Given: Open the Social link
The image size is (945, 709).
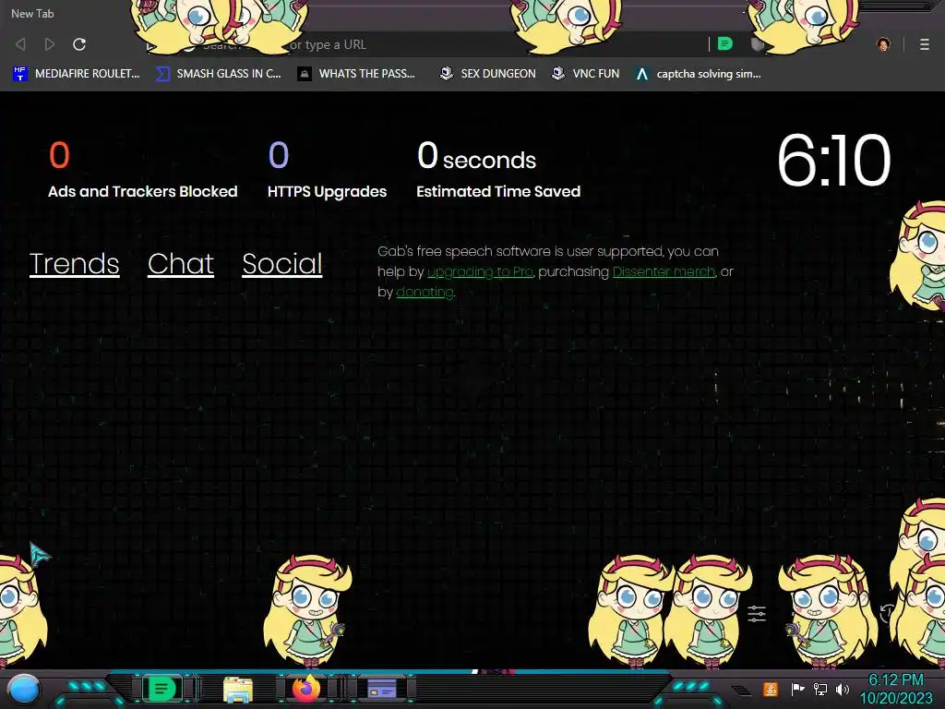Looking at the screenshot, I should point(282,263).
